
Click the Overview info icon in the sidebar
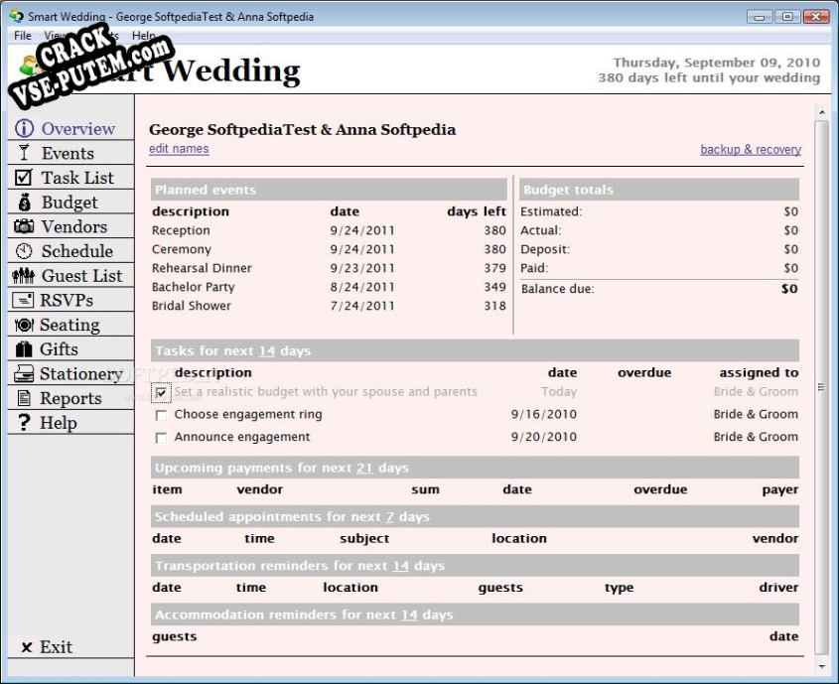click(x=24, y=128)
